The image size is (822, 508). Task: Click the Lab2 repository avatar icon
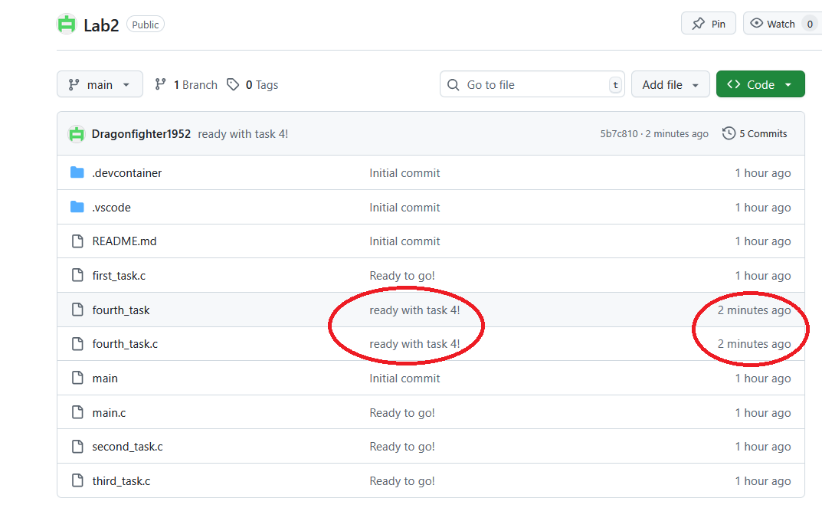point(67,24)
